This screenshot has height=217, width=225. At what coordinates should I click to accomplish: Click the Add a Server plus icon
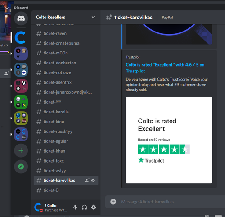click(21, 150)
